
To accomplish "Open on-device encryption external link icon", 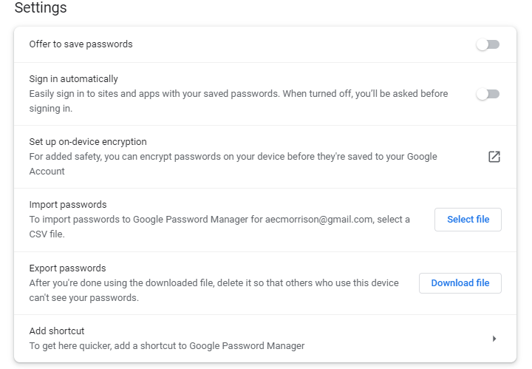I will tap(494, 157).
